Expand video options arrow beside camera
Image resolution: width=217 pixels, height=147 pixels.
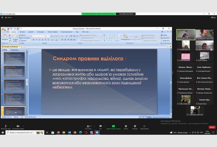tap(23, 126)
